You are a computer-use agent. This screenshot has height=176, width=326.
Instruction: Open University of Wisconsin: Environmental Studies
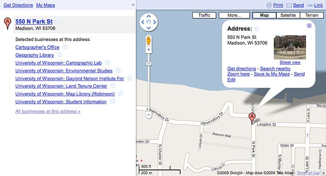[64, 71]
